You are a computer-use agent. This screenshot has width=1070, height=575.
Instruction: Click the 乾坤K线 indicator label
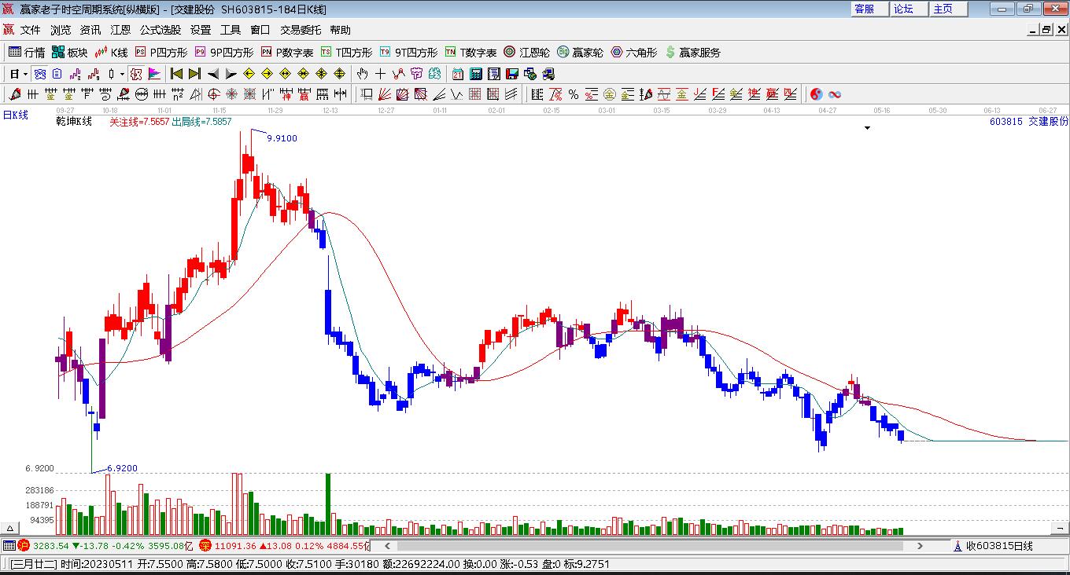coord(74,122)
